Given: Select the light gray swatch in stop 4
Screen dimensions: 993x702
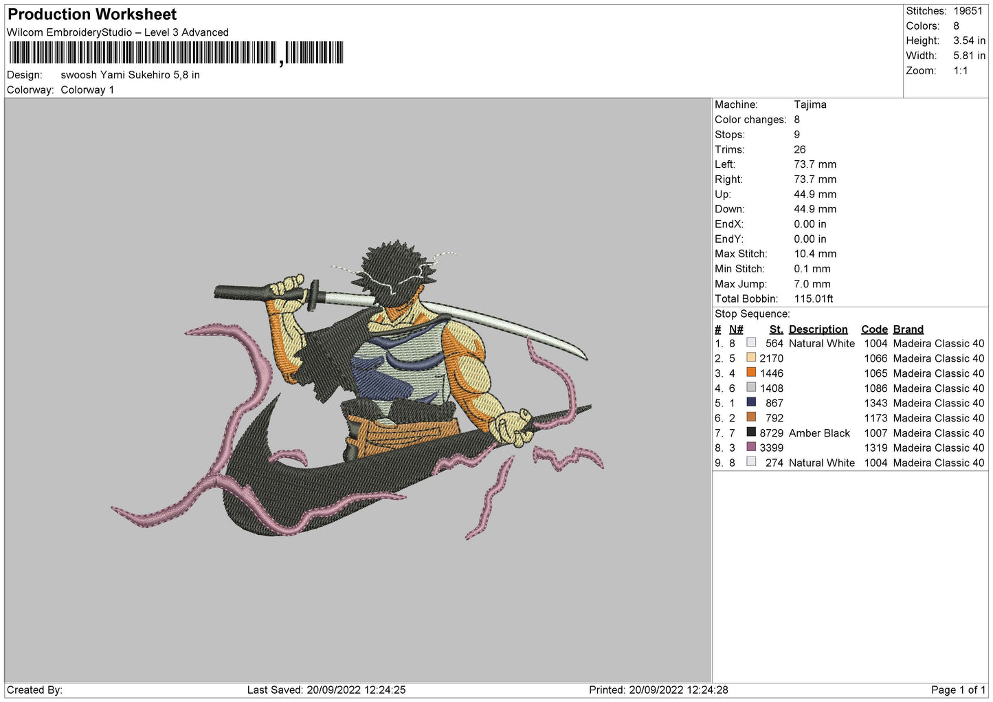Looking at the screenshot, I should [751, 388].
